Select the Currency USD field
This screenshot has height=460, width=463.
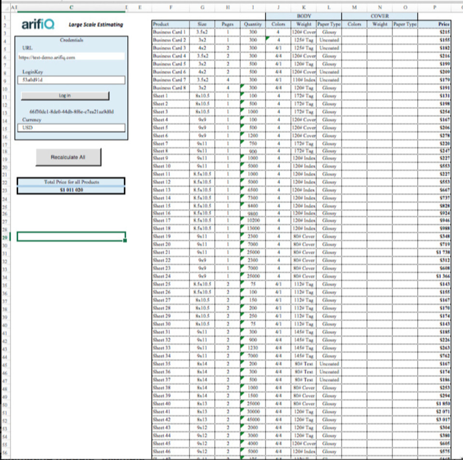point(71,128)
